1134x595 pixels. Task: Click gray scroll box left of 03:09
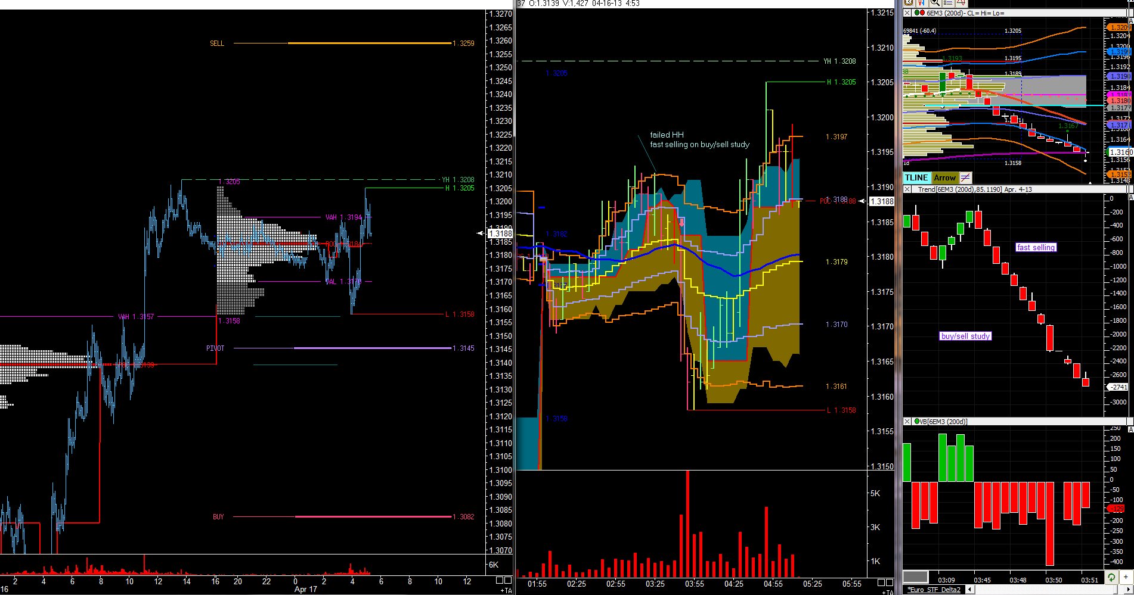915,577
